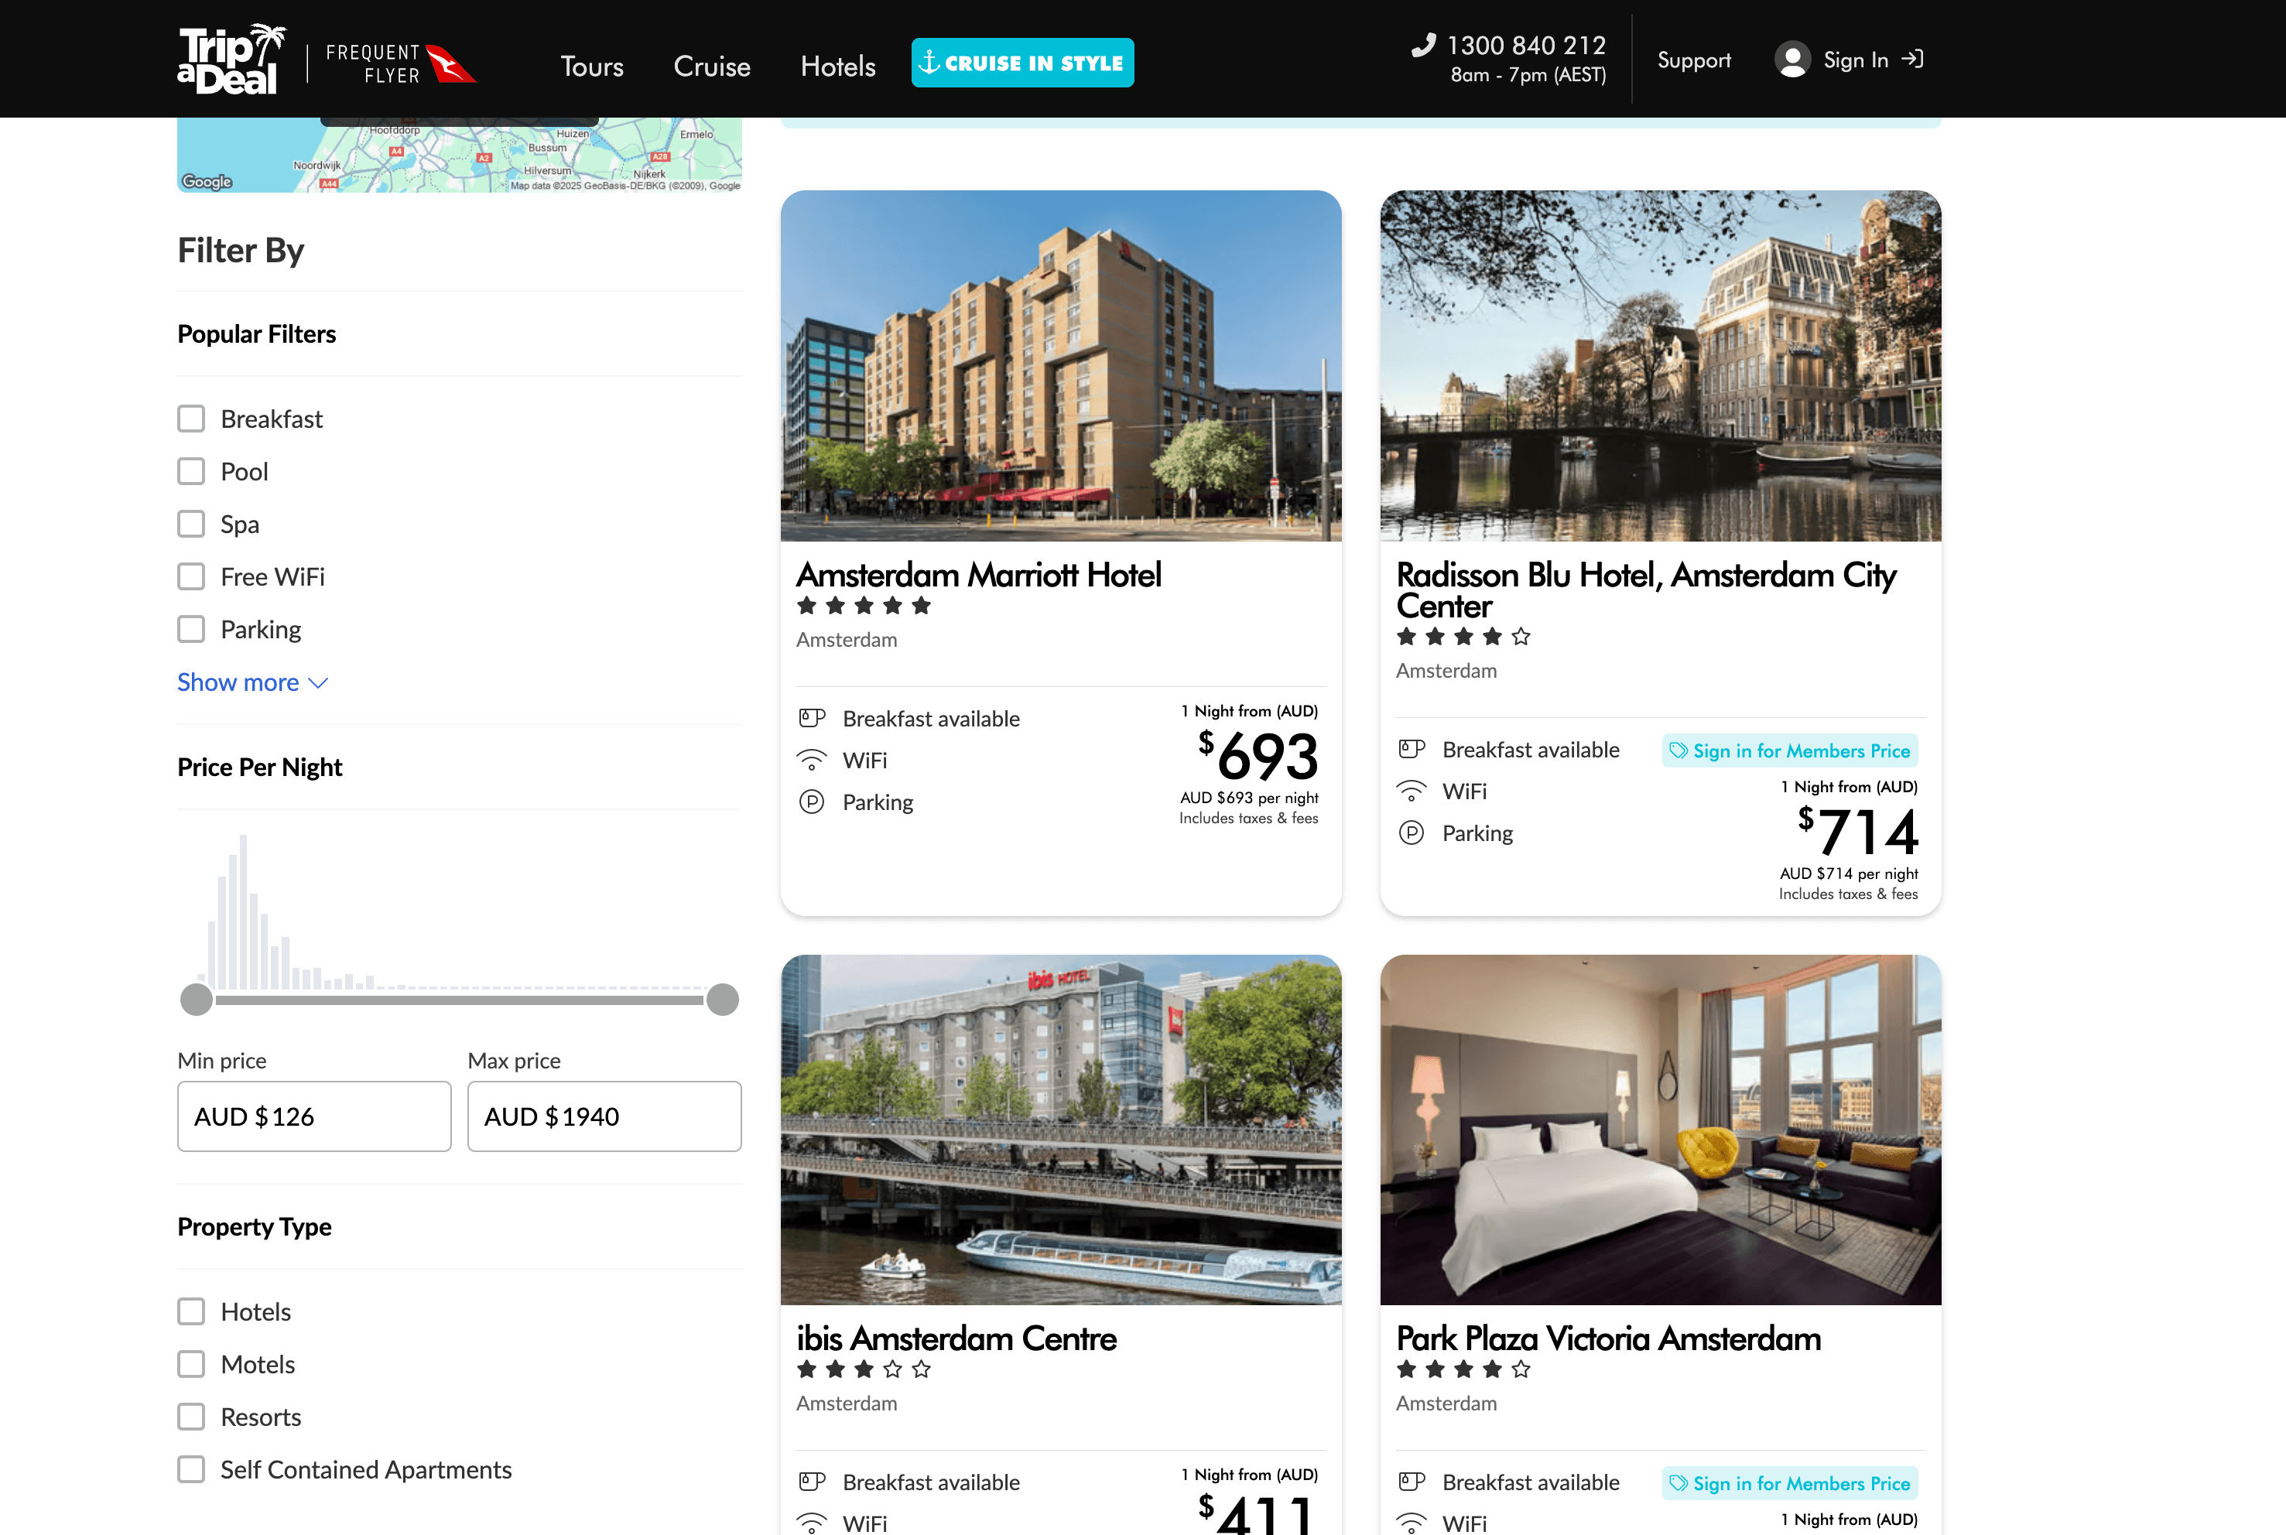Click Marriott's Breakfast available cup icon
The height and width of the screenshot is (1535, 2286).
tap(812, 719)
